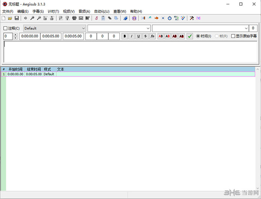The height and width of the screenshot is (199, 261).
Task: Open the Fonts Collector icon
Action: point(116,18)
